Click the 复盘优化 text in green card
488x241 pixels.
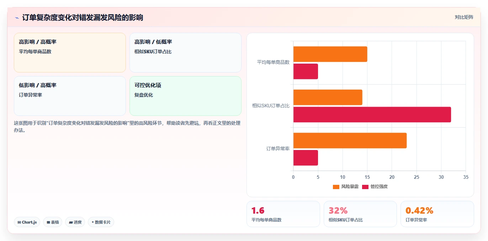144,95
